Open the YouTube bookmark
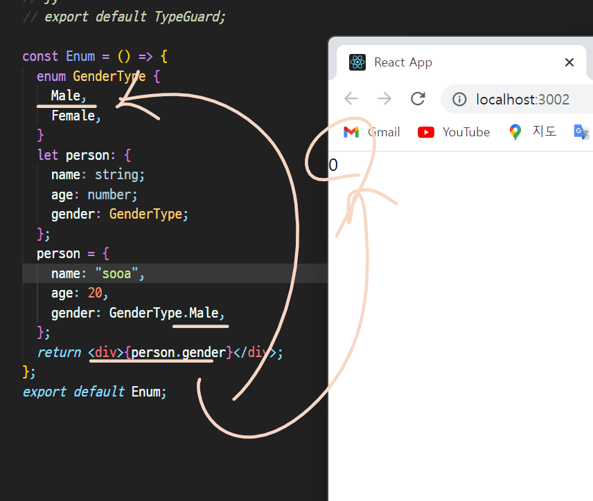Screen dimensions: 593x501 [454, 132]
